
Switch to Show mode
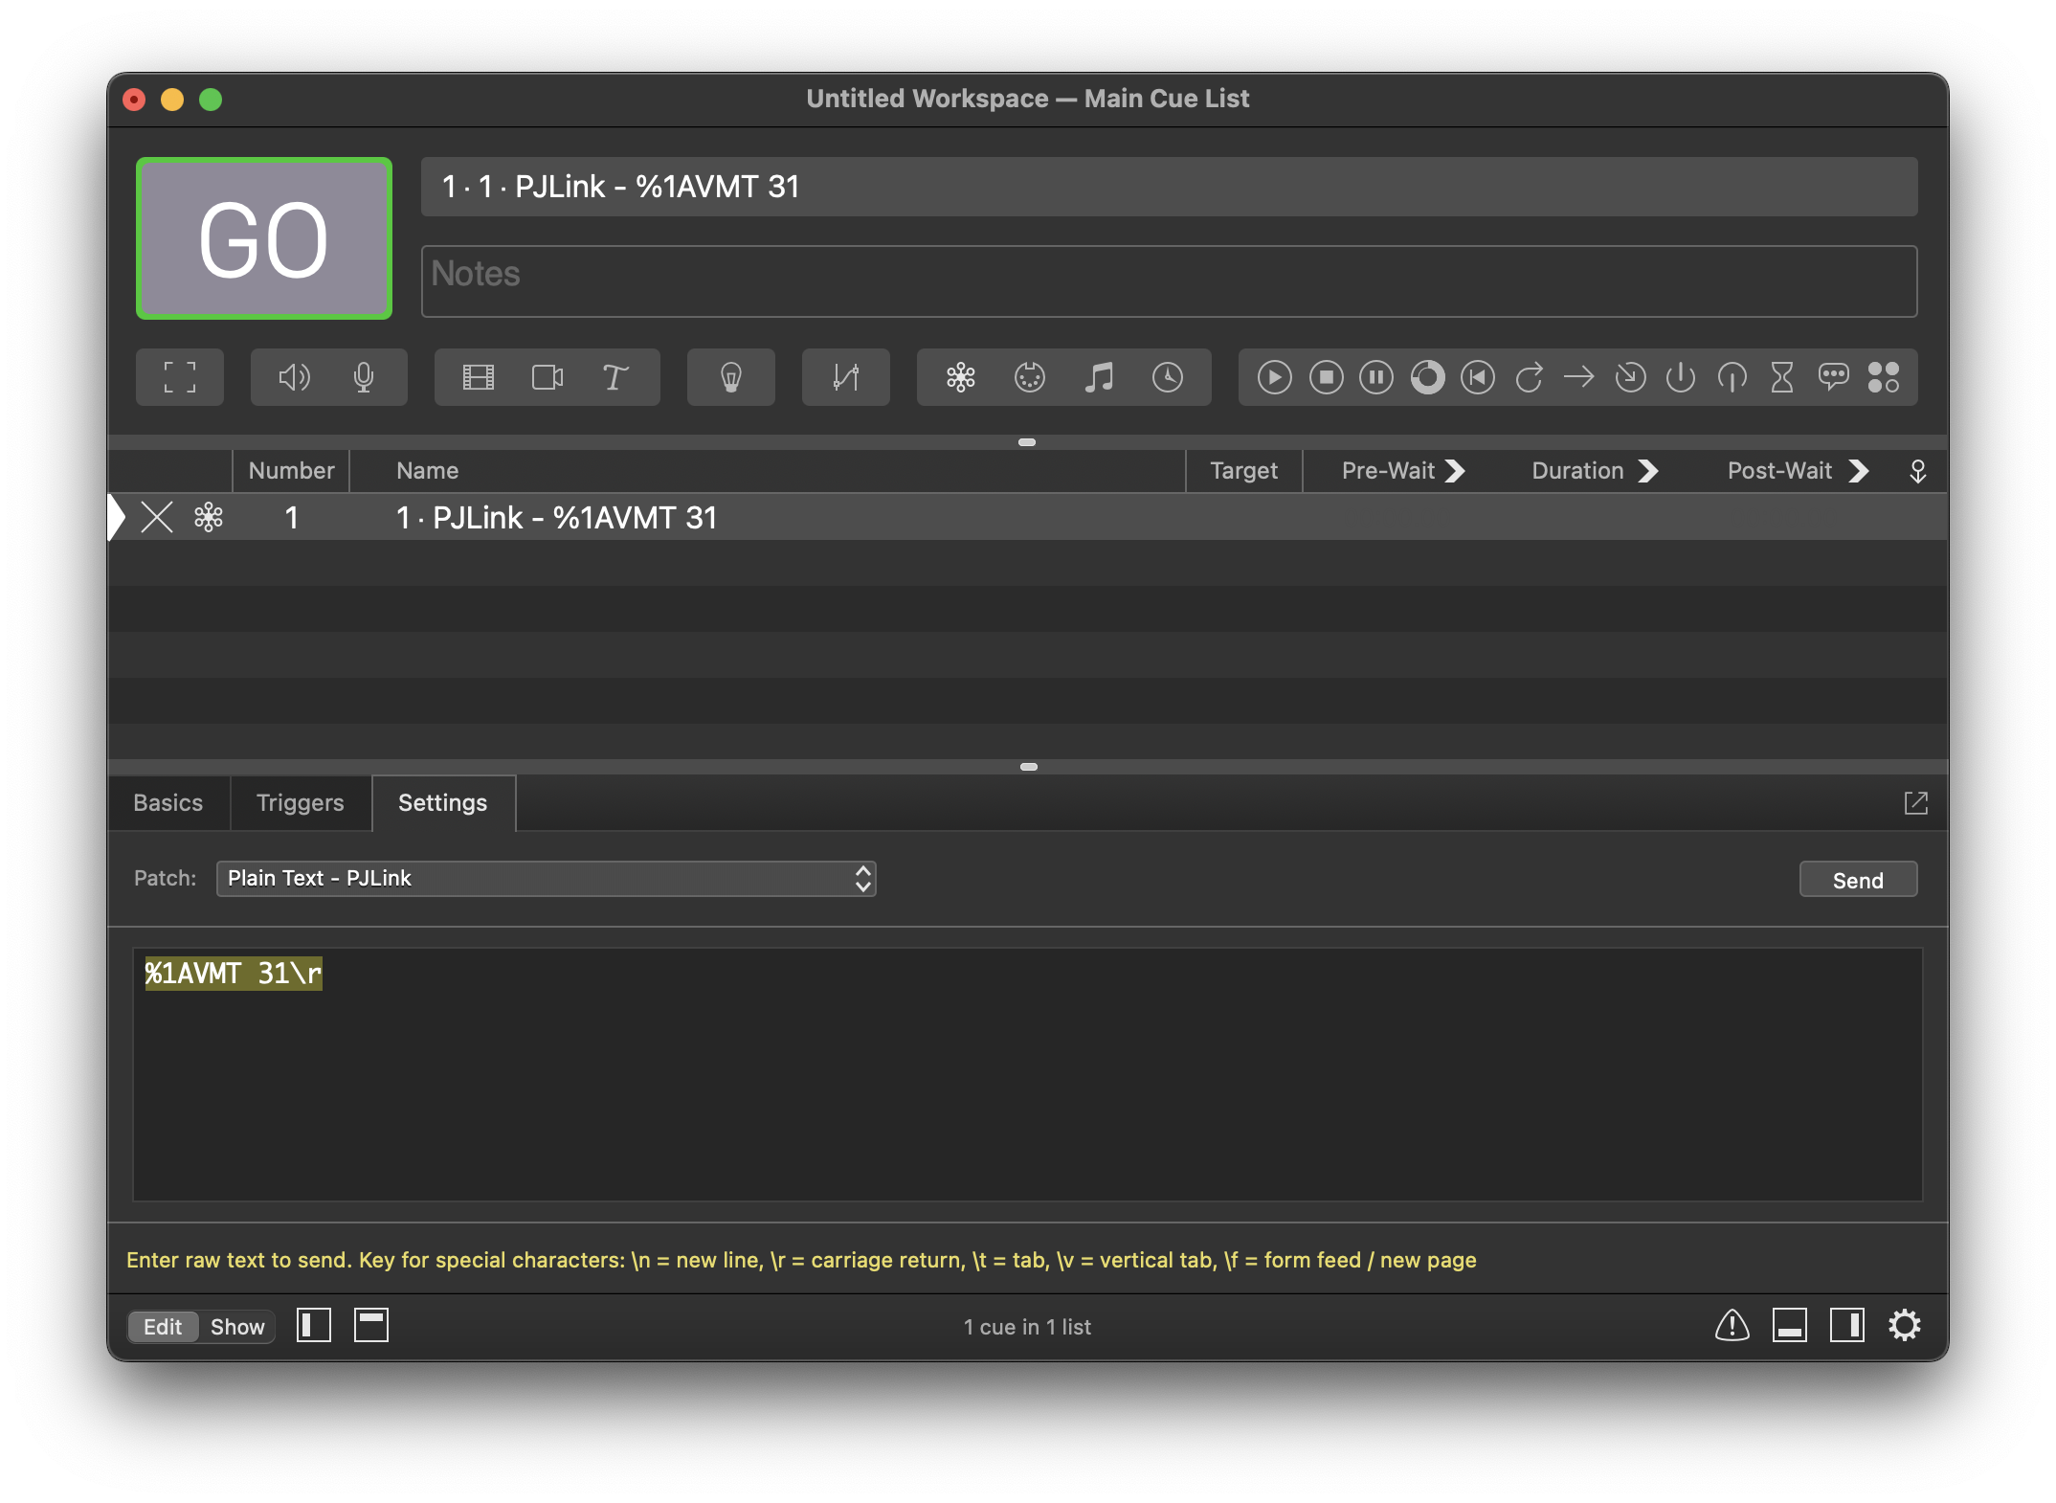235,1326
